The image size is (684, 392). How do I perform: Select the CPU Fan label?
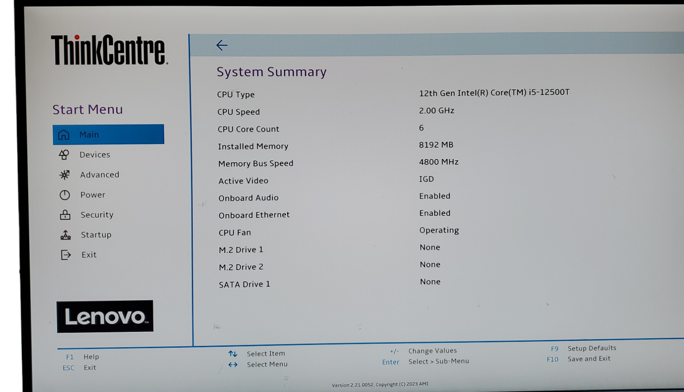[235, 232]
